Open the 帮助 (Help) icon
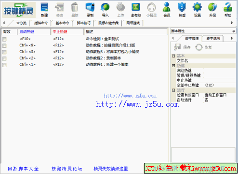 tap(228, 10)
